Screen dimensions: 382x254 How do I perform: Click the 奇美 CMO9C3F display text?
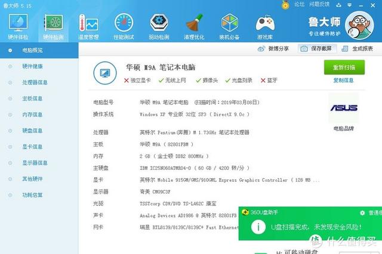point(155,192)
